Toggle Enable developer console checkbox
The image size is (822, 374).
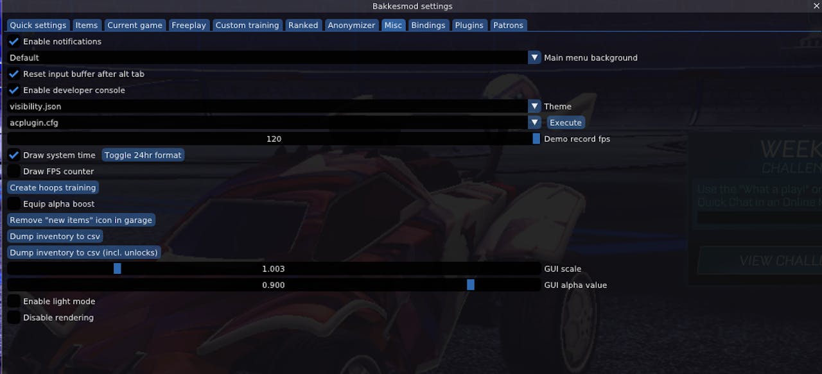(x=14, y=90)
